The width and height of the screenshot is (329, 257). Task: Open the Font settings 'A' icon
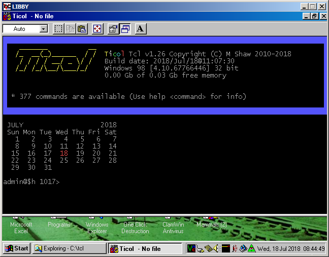(140, 29)
